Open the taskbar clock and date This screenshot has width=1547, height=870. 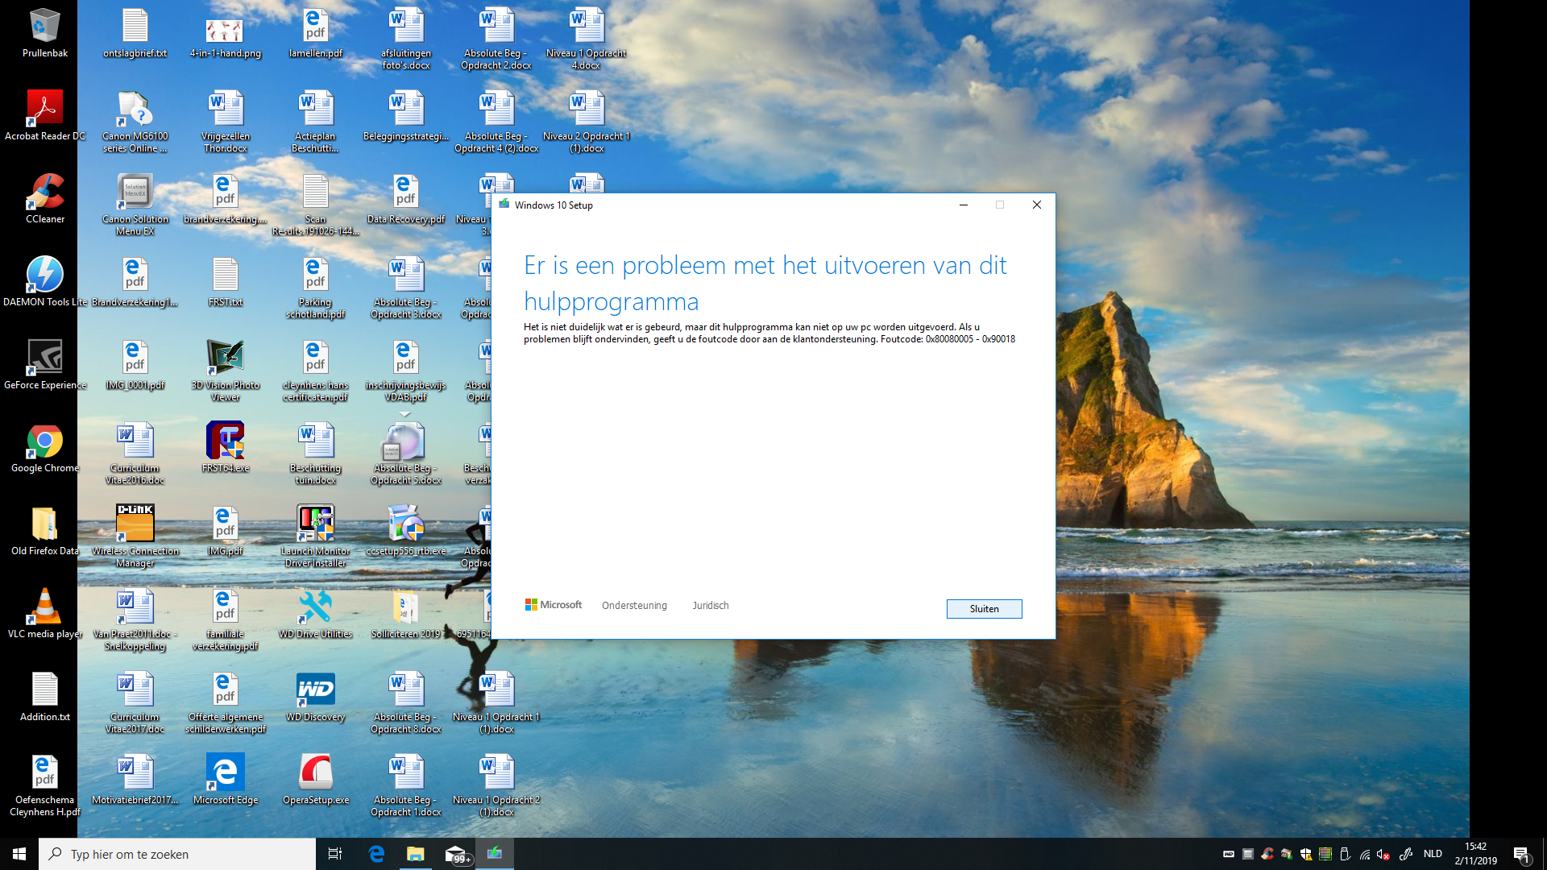coord(1476,854)
